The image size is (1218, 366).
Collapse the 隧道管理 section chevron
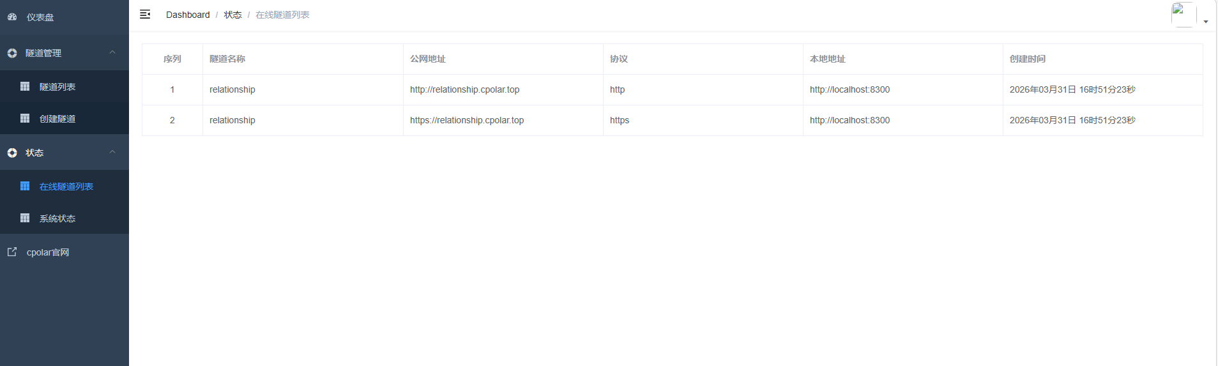pos(112,52)
